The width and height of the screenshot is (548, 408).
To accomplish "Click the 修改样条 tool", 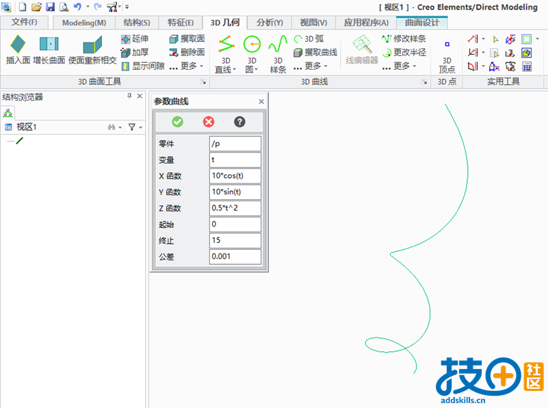I will 404,39.
